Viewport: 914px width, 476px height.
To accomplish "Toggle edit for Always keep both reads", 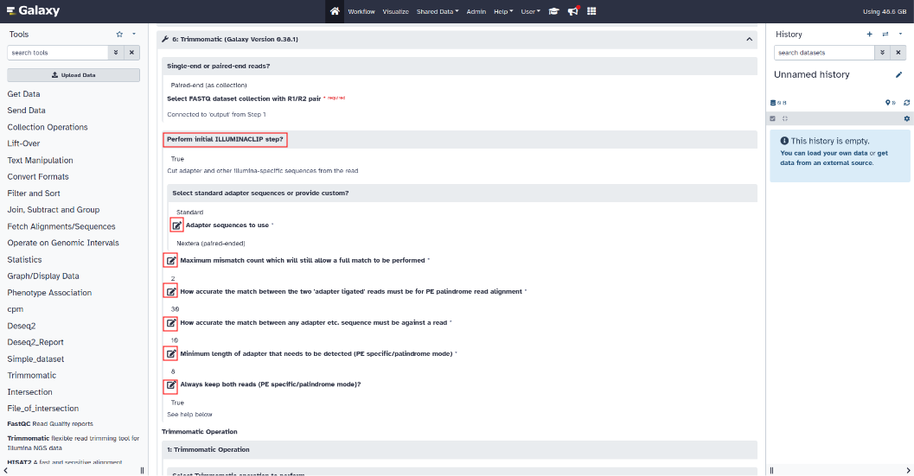I will 170,384.
